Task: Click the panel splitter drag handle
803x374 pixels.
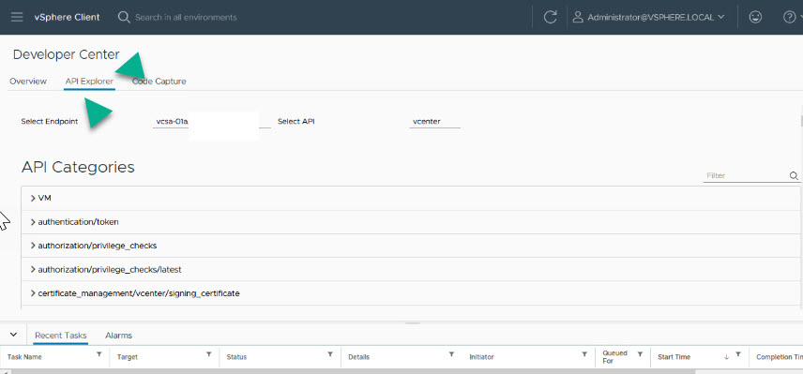Action: click(412, 323)
